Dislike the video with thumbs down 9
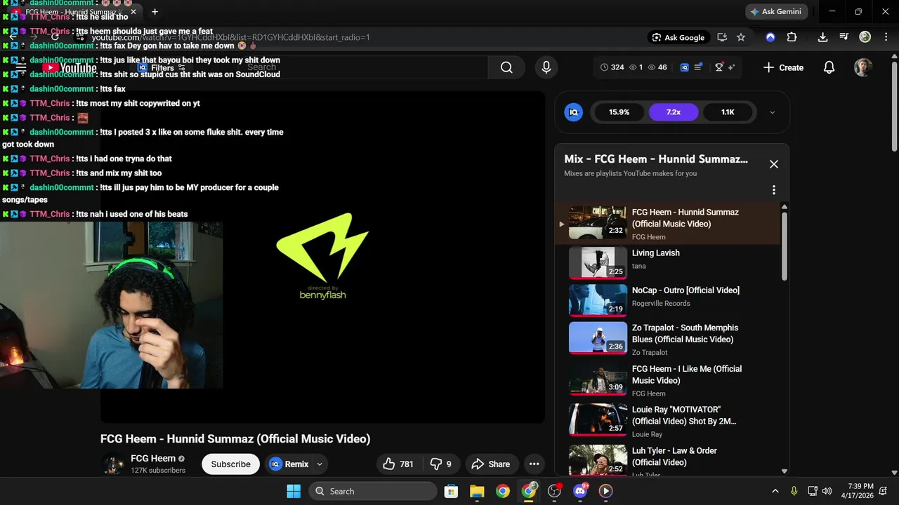899x505 pixels. point(441,464)
